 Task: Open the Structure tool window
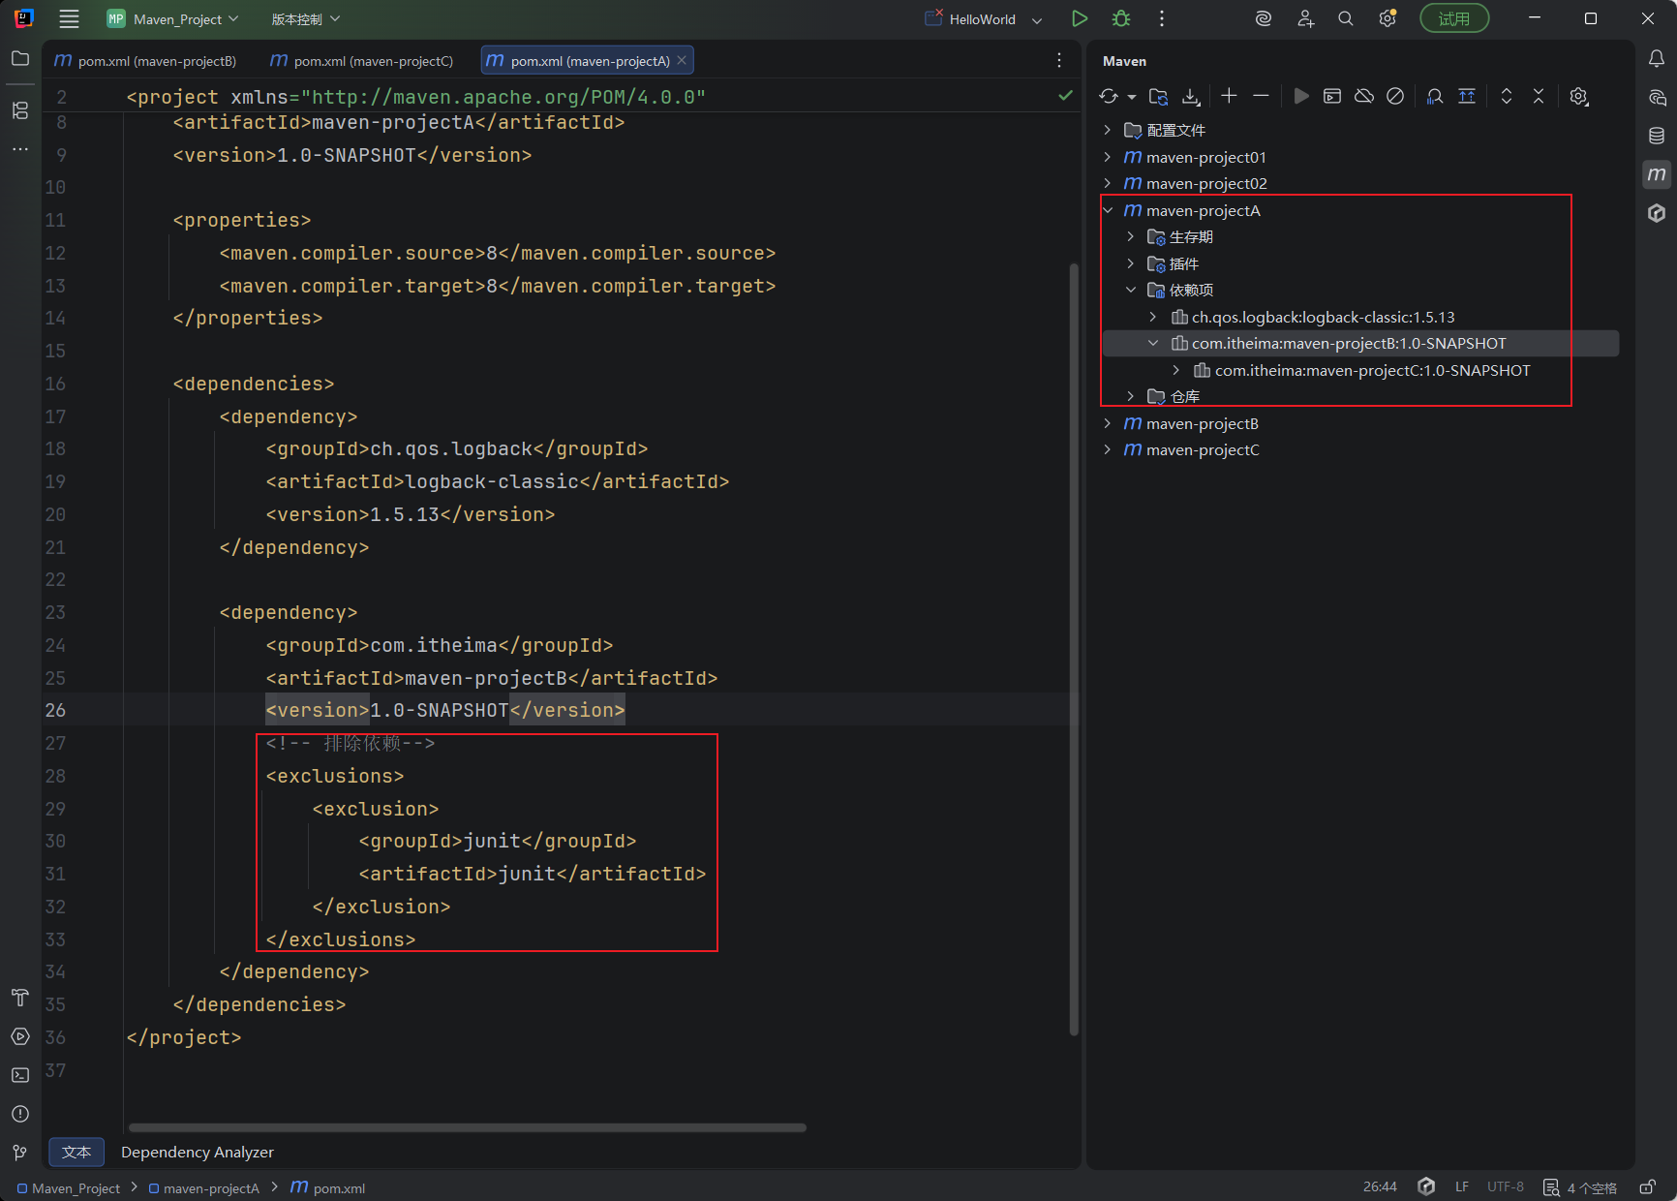(x=20, y=110)
